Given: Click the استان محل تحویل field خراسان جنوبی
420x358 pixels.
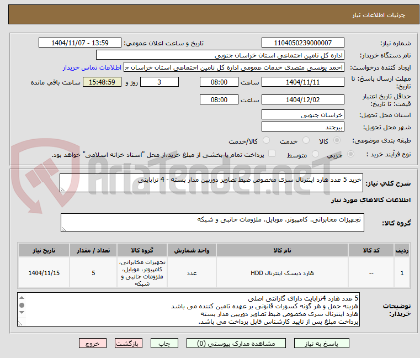Looking at the screenshot, I should pos(302,114).
